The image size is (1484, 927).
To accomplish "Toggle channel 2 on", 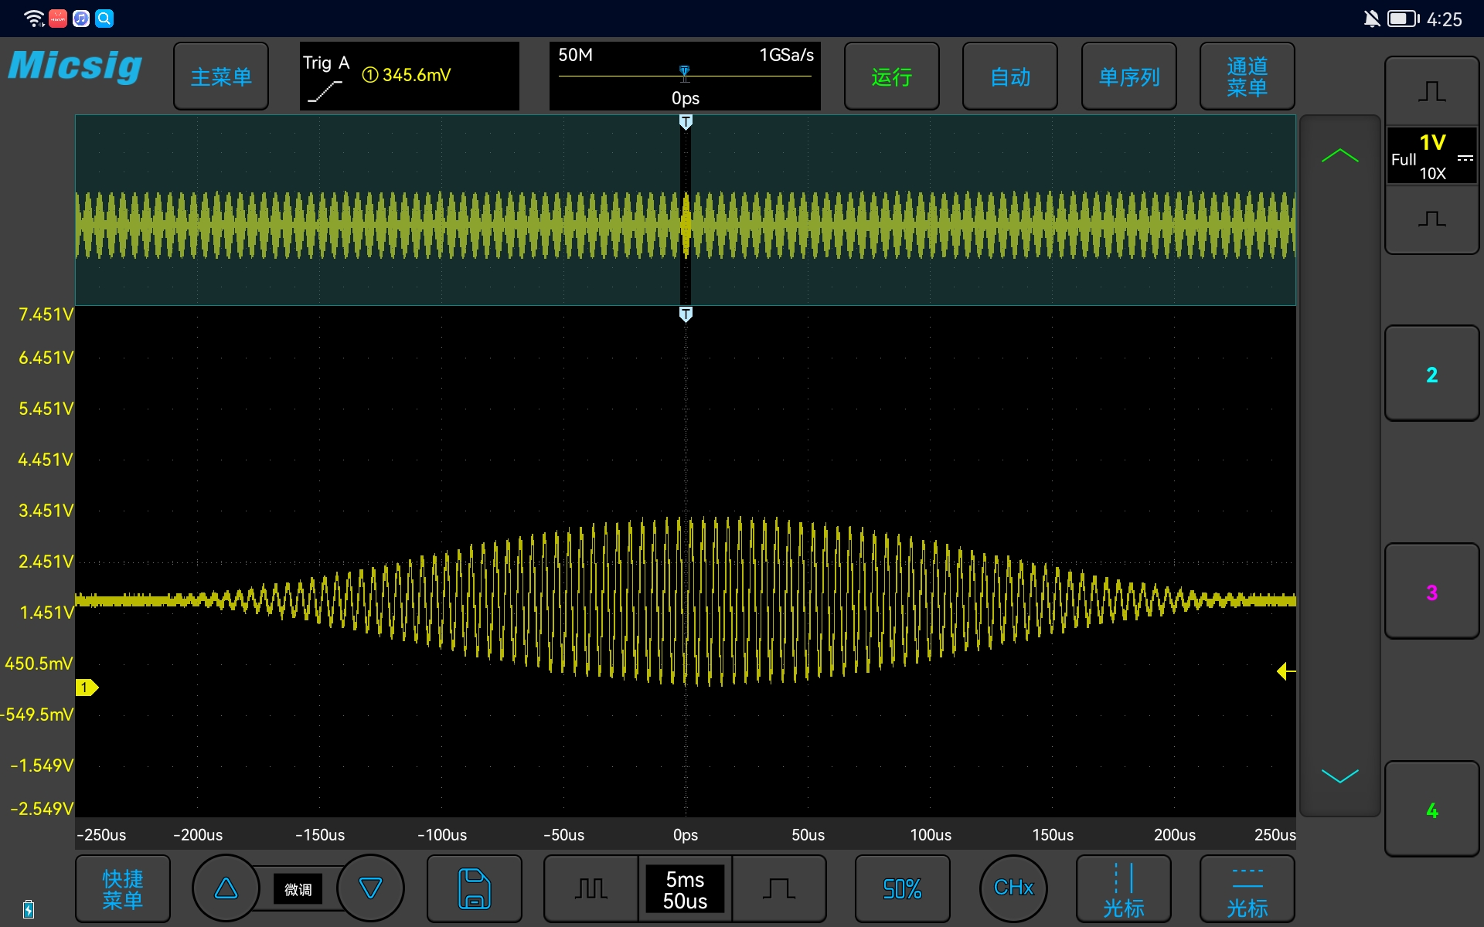I will pos(1431,374).
